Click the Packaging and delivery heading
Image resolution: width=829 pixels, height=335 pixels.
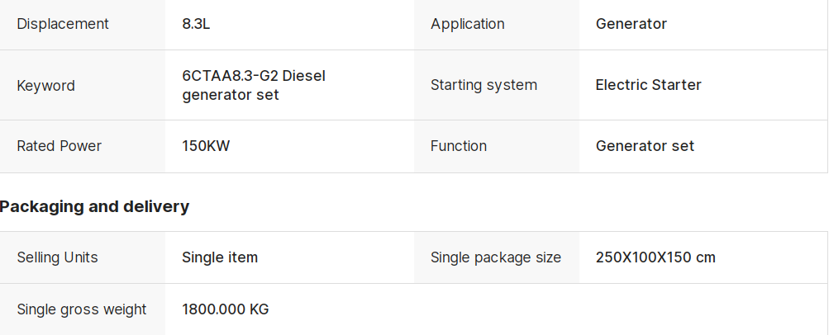[x=94, y=206]
